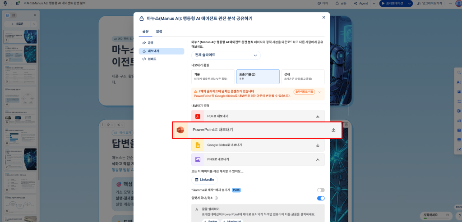Image resolution: width=462 pixels, height=222 pixels.
Task: Click the download icon in Google Slides row
Action: pos(318,145)
